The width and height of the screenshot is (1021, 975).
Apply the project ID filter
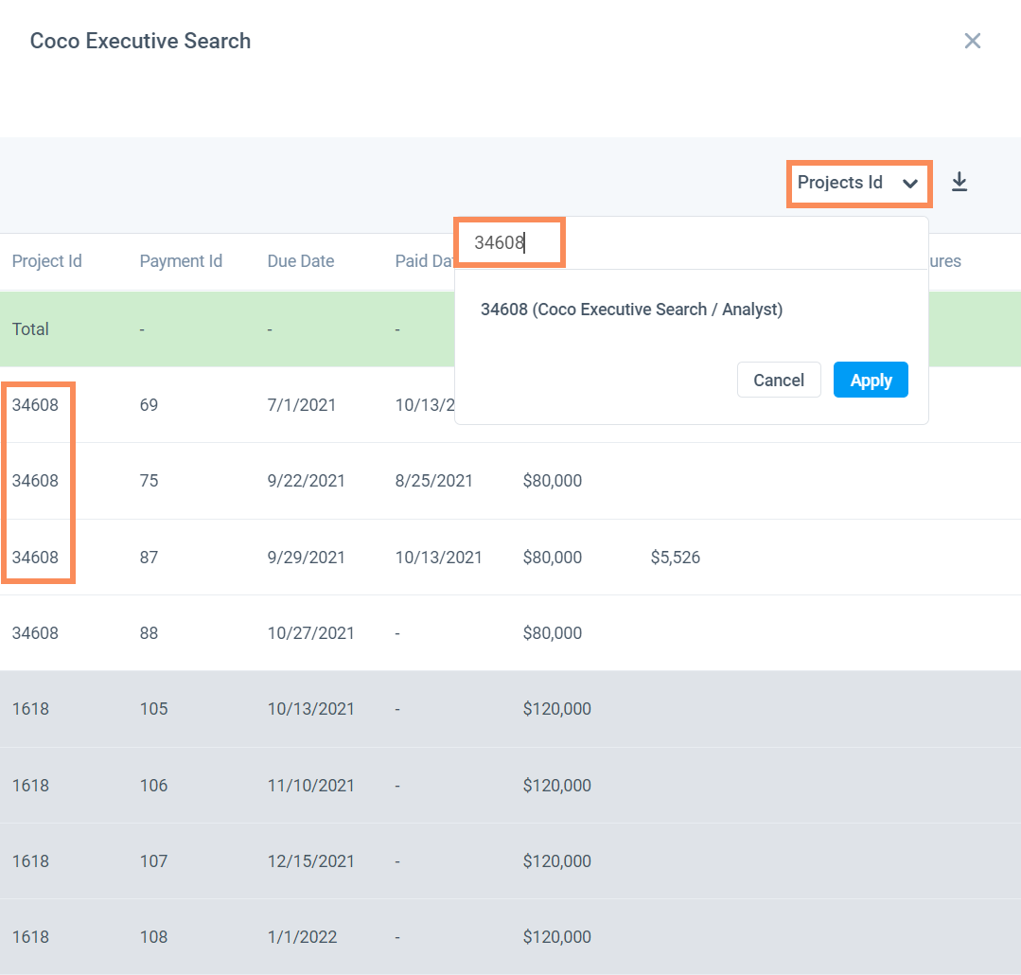(x=871, y=380)
